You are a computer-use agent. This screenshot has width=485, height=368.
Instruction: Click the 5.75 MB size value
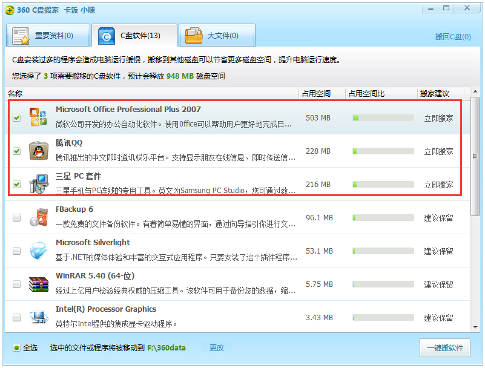click(x=319, y=284)
